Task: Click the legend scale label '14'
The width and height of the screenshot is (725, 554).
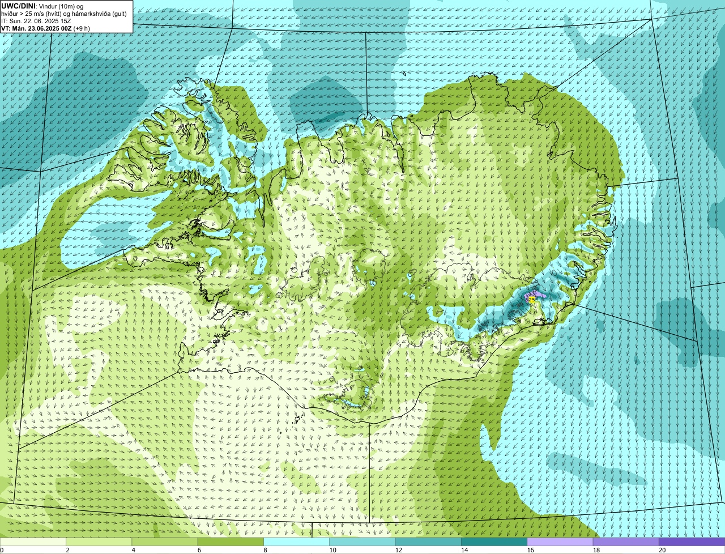Action: point(464,550)
